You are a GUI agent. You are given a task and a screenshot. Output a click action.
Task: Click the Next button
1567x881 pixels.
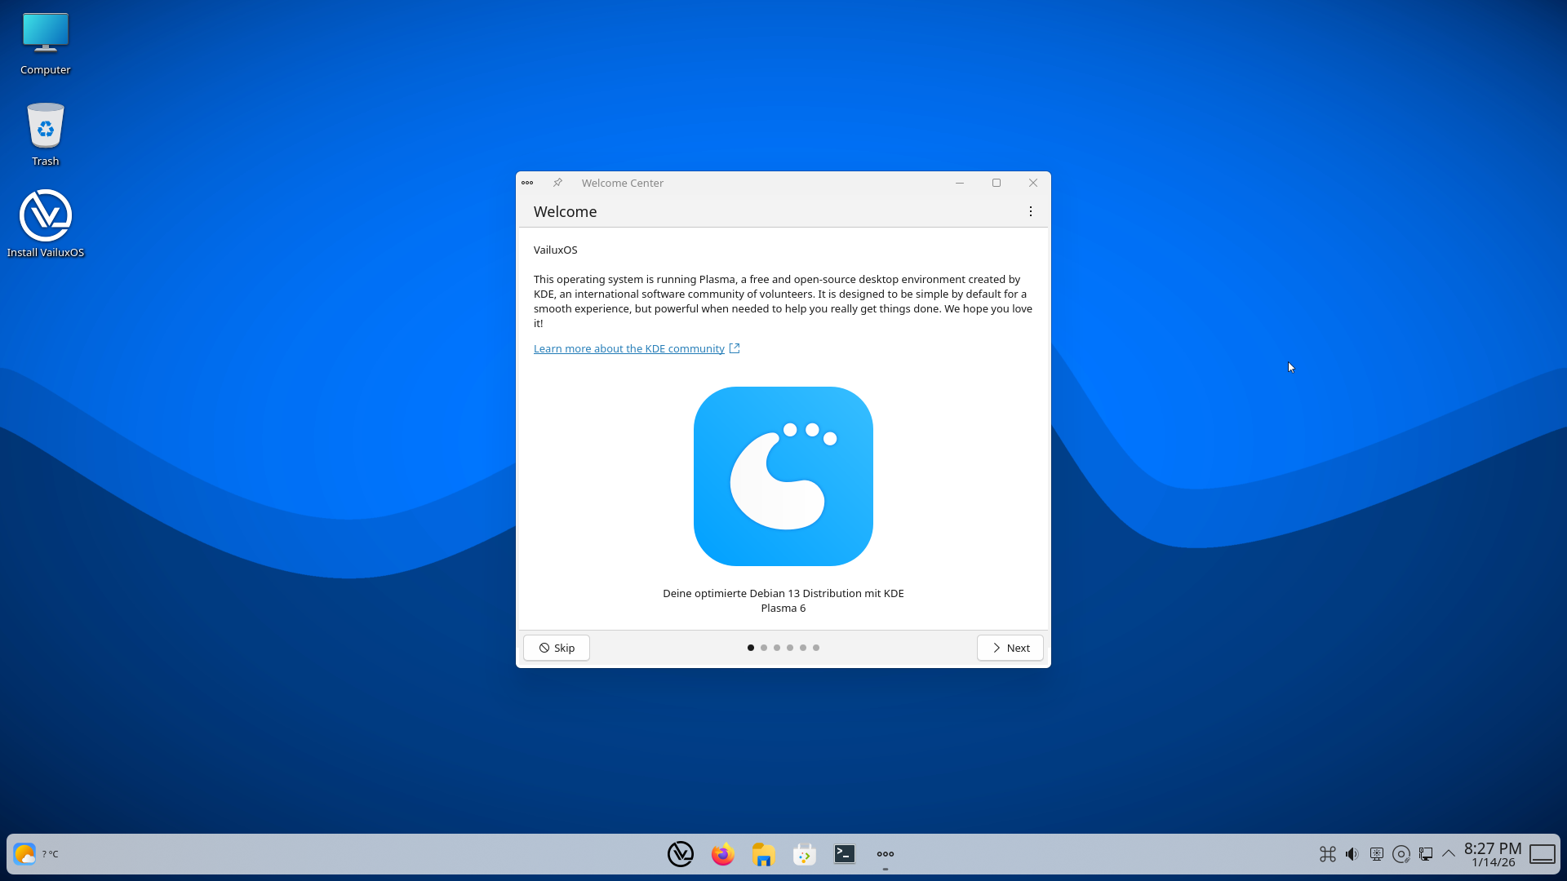tap(1010, 648)
